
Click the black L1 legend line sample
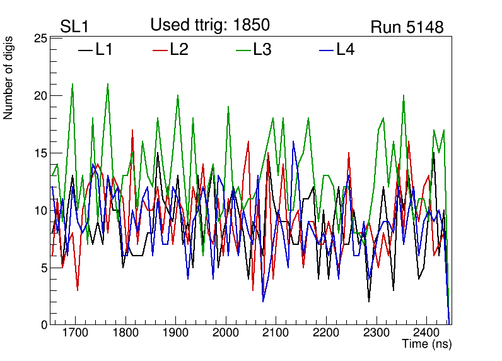click(x=85, y=50)
